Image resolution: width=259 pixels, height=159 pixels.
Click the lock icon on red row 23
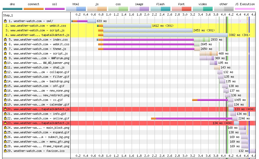click(x=5, y=123)
